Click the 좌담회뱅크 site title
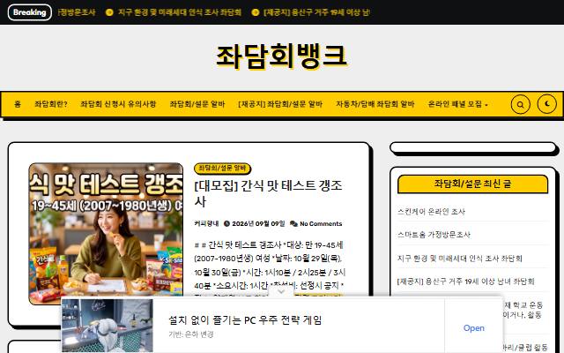The image size is (564, 353). (281, 56)
